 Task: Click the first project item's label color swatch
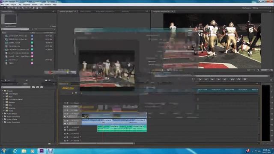pos(32,36)
